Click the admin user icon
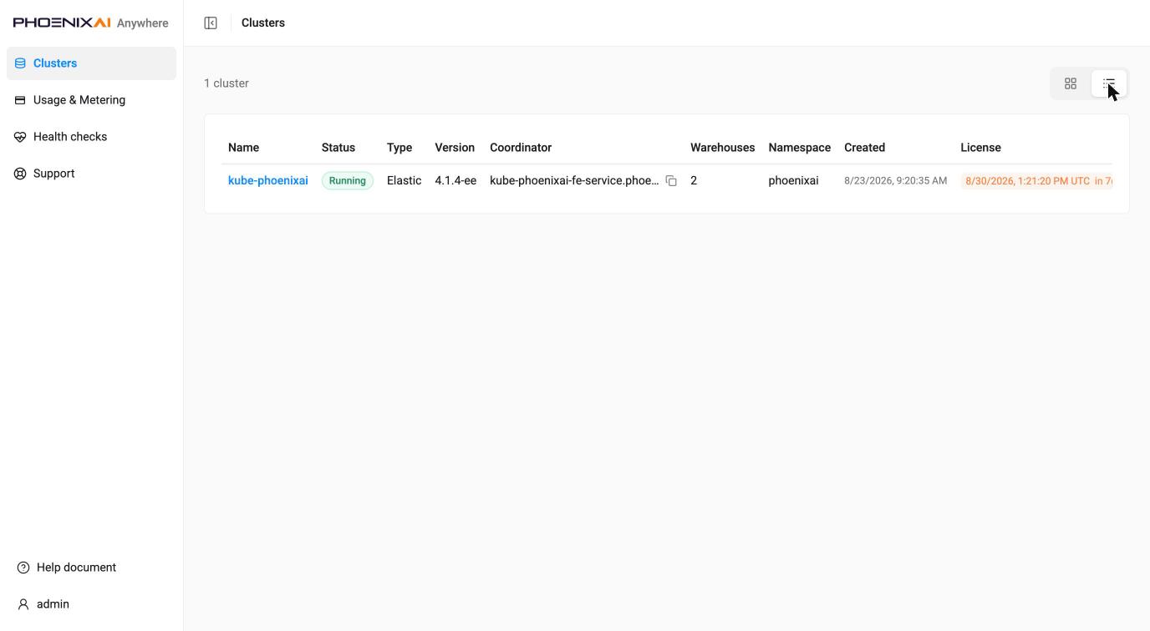This screenshot has width=1150, height=631. [x=23, y=604]
